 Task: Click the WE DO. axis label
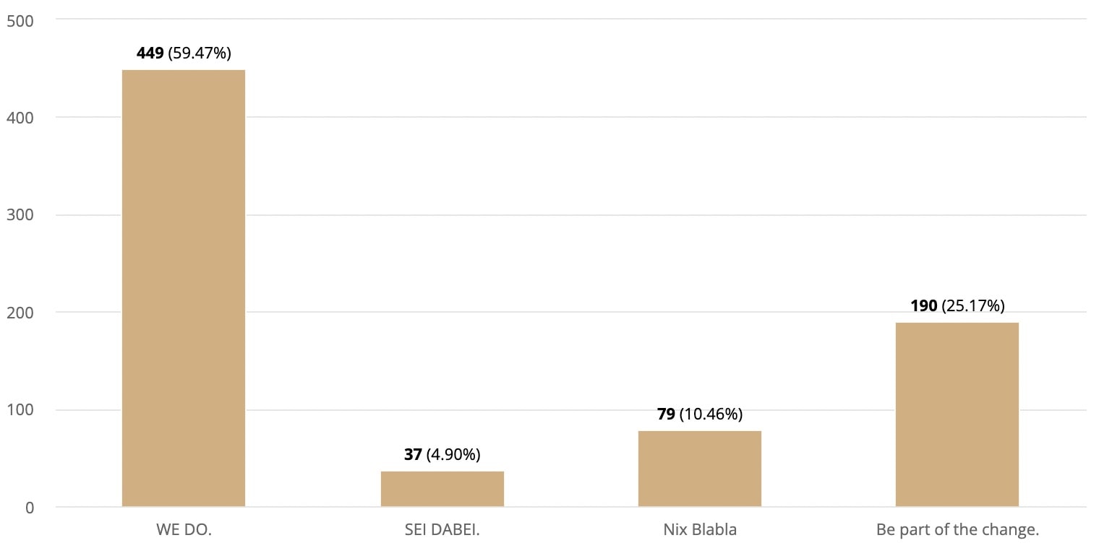click(x=184, y=529)
